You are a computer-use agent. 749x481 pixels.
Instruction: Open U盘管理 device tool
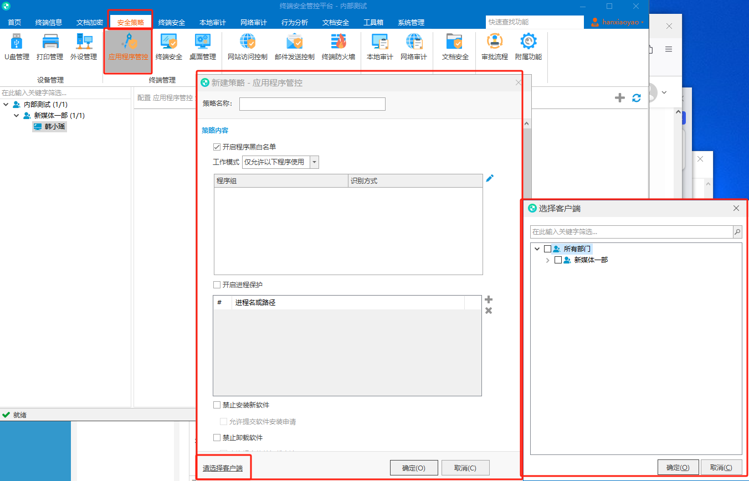coord(17,47)
